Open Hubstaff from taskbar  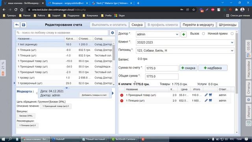coord(65,139)
